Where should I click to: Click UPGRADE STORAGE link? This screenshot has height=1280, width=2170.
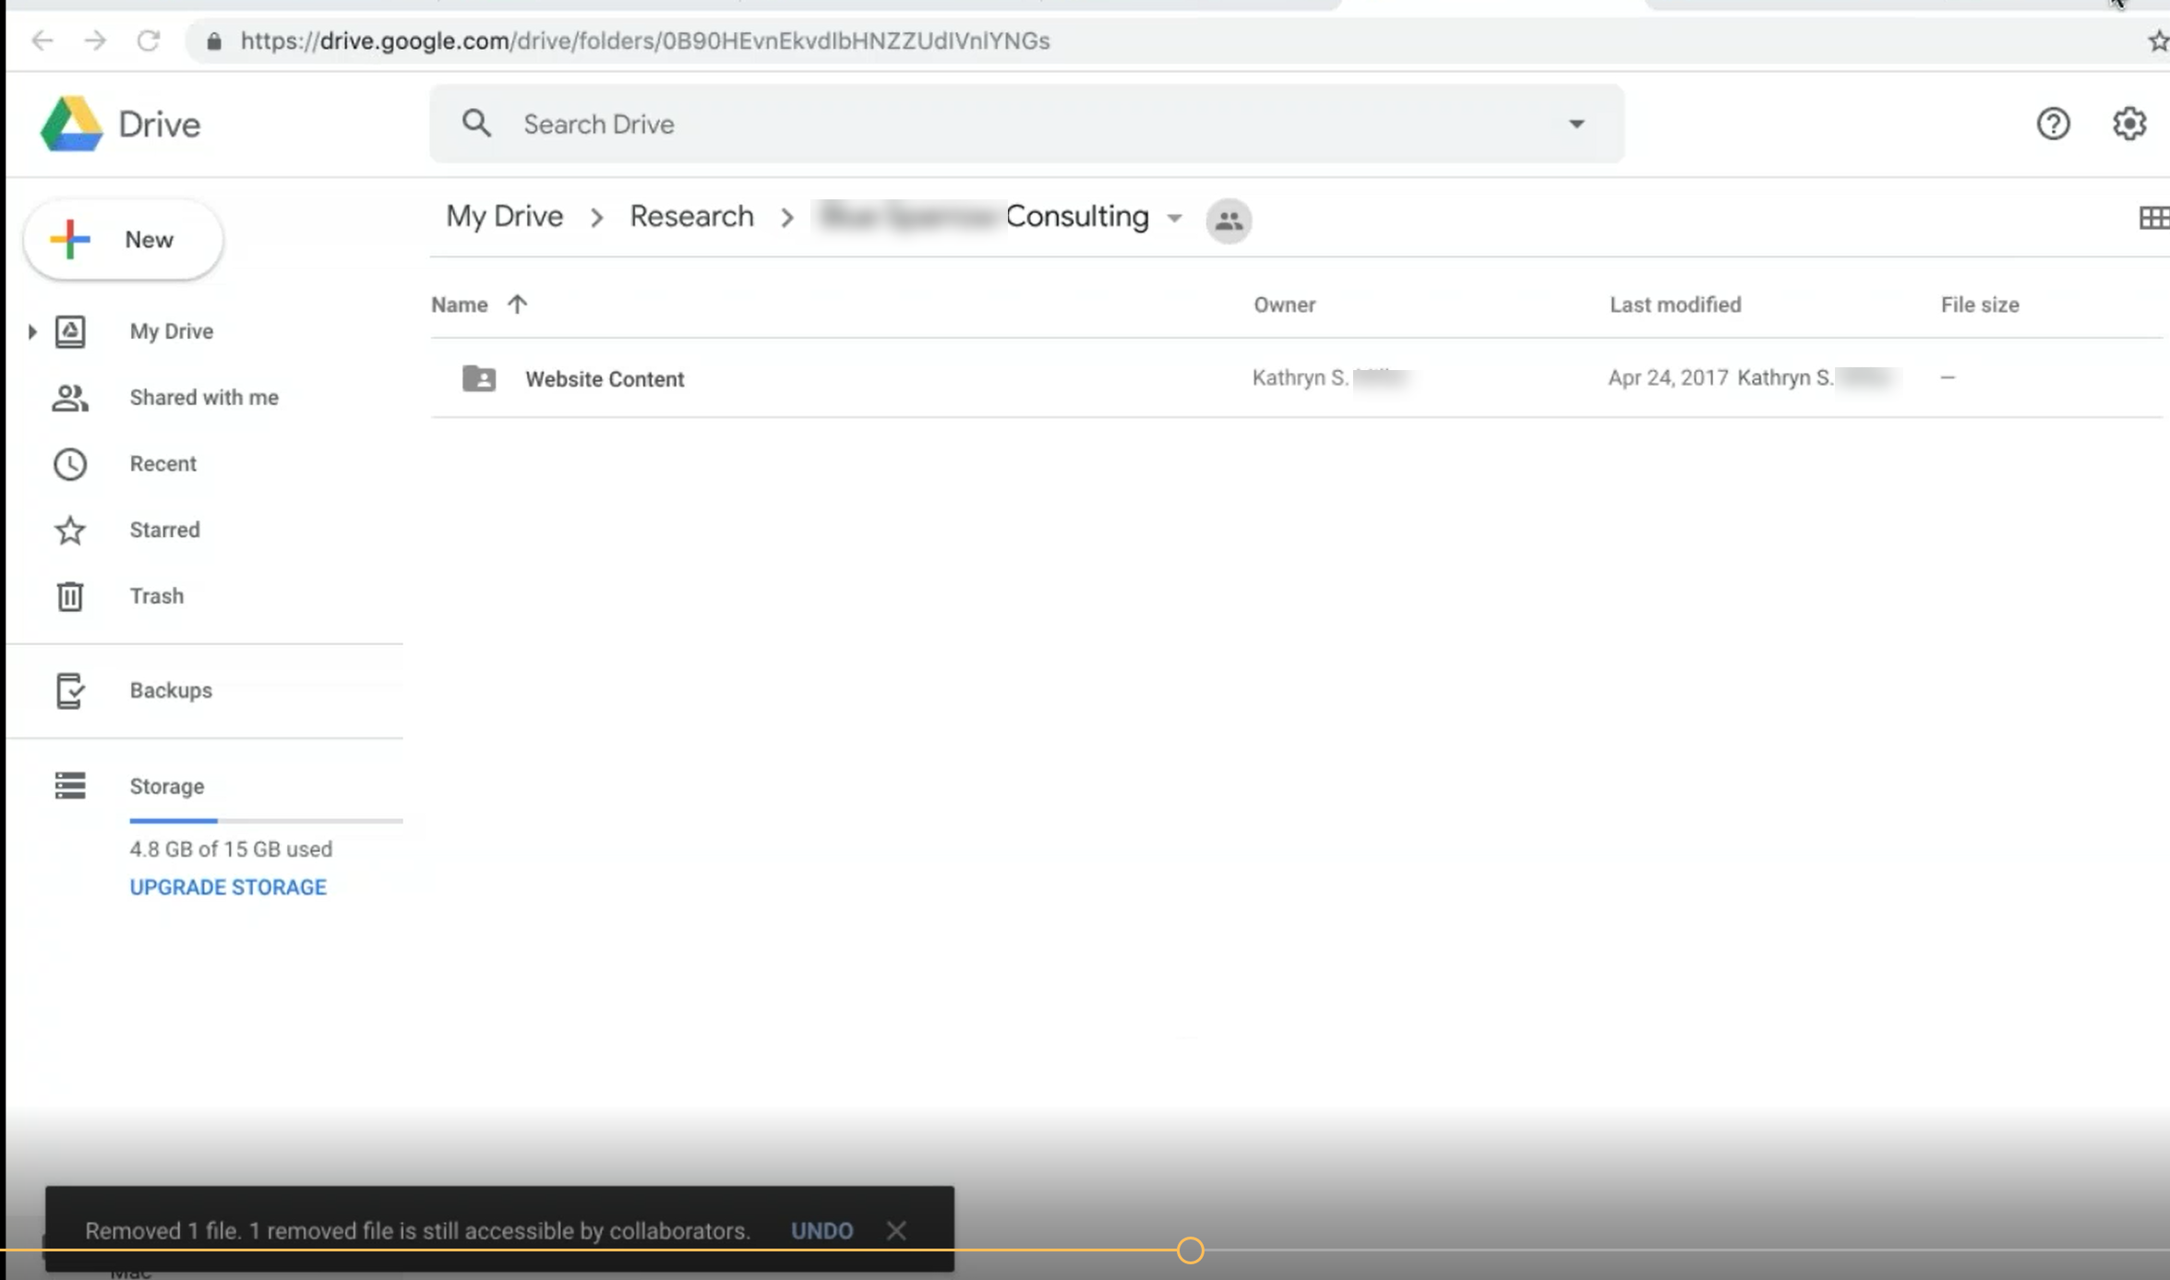click(228, 887)
